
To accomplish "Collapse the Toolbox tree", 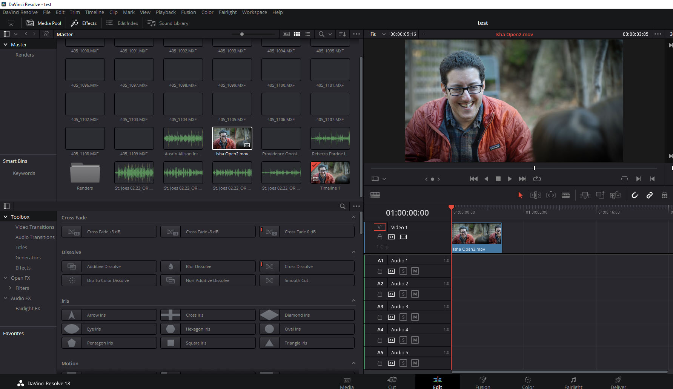I will tap(5, 217).
